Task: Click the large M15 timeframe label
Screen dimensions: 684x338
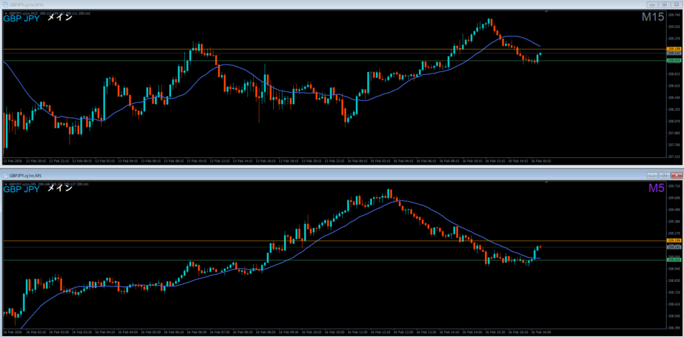Action: point(653,17)
